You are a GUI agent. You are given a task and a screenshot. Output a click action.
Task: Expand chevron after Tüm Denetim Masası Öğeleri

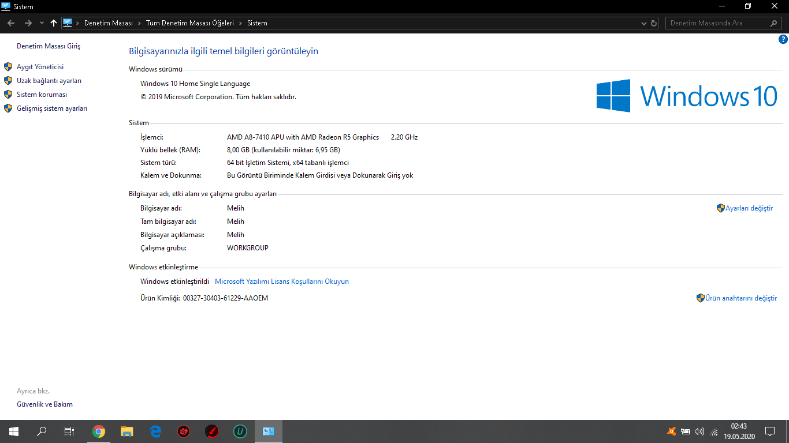click(x=240, y=23)
